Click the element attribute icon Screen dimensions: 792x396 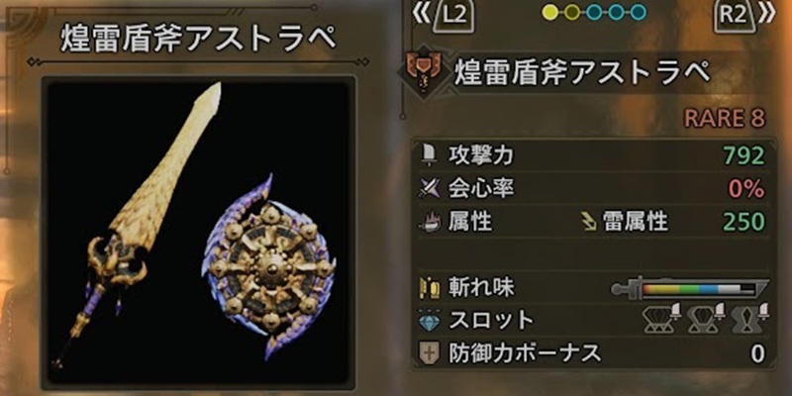point(430,222)
